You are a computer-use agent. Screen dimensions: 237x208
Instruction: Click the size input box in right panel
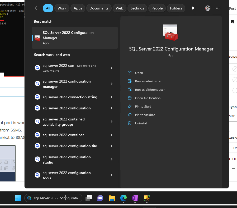coord(233,127)
